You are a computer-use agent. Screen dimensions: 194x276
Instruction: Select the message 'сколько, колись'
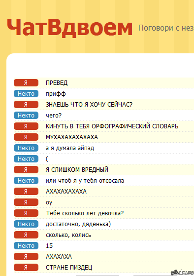(x=68, y=235)
